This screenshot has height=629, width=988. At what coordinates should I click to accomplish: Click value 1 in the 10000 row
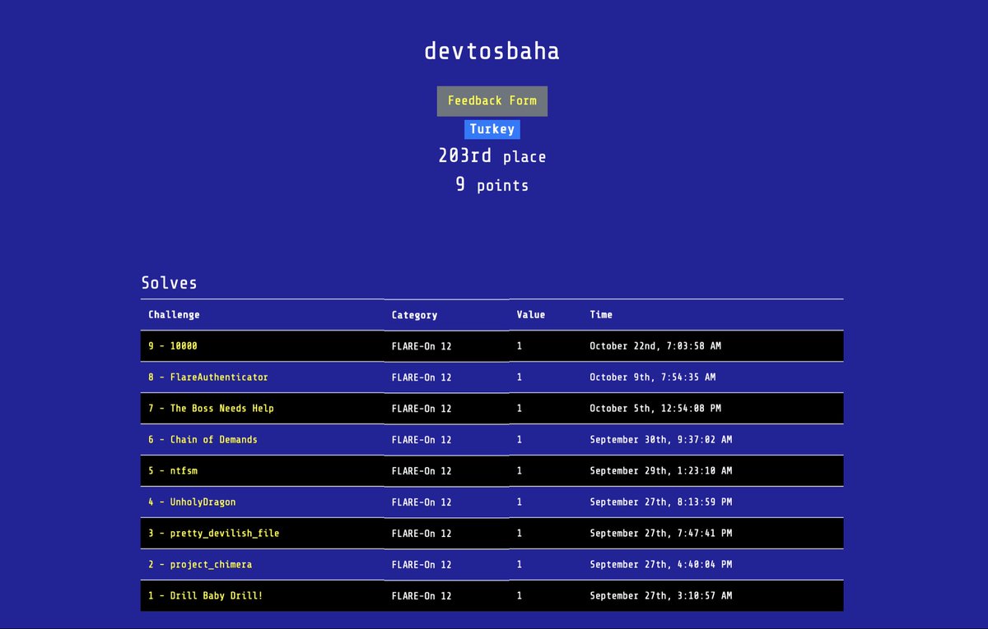tap(520, 346)
